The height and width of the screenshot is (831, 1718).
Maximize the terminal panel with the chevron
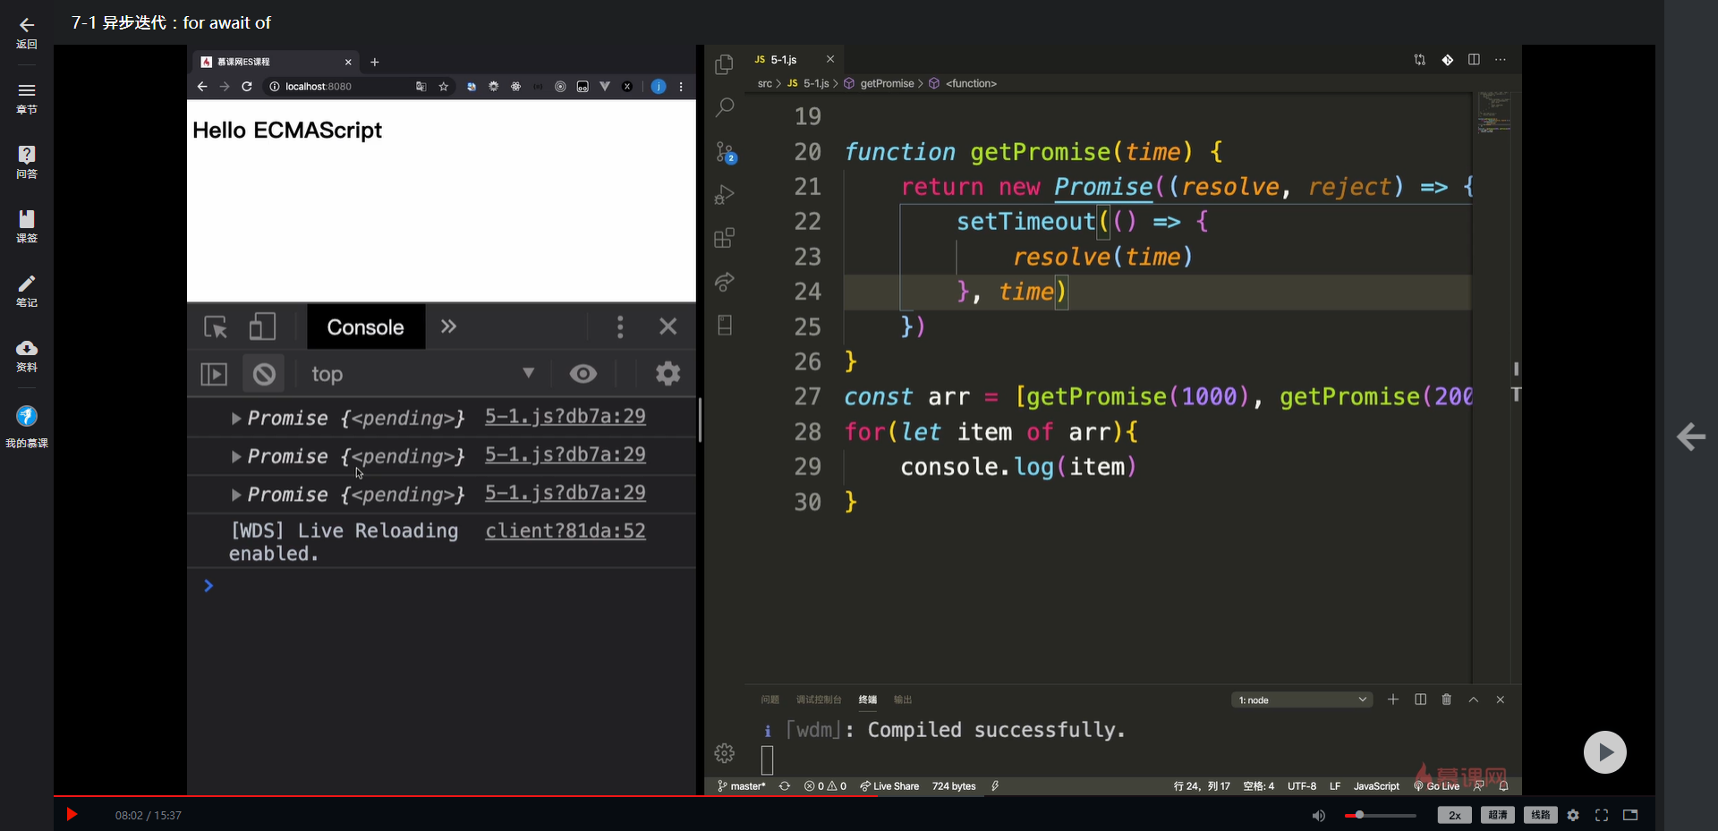(x=1474, y=700)
